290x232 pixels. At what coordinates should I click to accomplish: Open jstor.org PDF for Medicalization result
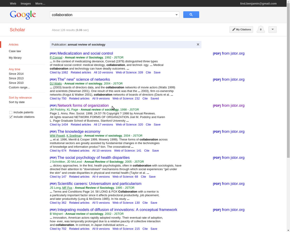[x=229, y=53]
